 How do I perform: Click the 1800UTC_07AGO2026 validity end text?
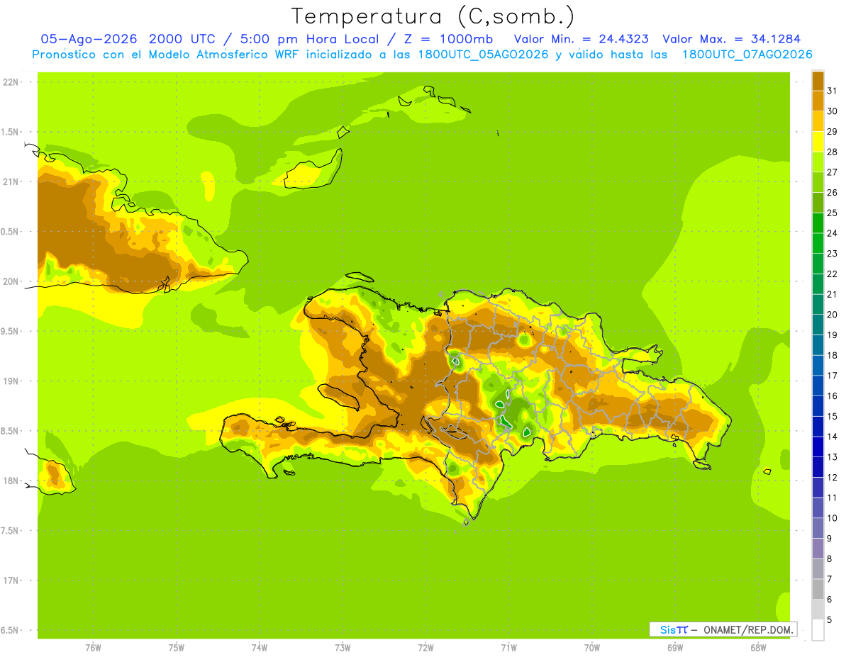pyautogui.click(x=747, y=55)
